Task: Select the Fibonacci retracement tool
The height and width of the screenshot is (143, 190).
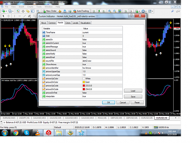Action: point(34,16)
